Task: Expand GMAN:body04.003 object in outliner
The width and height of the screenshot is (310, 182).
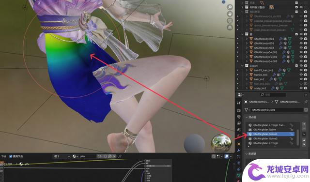Action: (x=247, y=61)
